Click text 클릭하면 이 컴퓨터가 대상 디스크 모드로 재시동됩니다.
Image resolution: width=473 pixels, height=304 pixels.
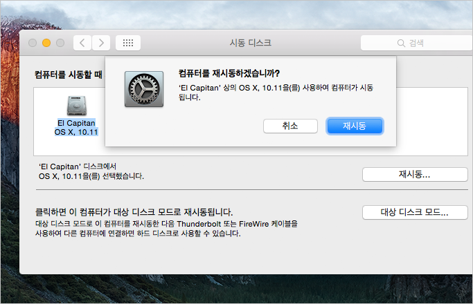coord(134,212)
